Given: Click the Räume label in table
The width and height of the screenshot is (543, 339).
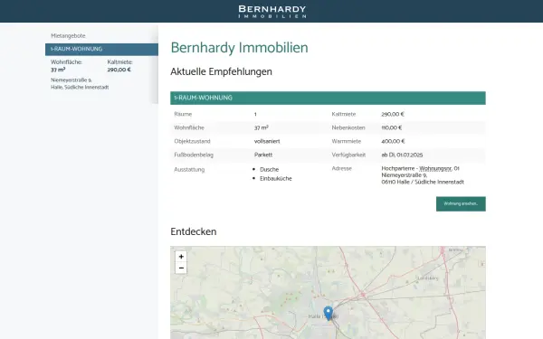Looking at the screenshot, I should (183, 114).
